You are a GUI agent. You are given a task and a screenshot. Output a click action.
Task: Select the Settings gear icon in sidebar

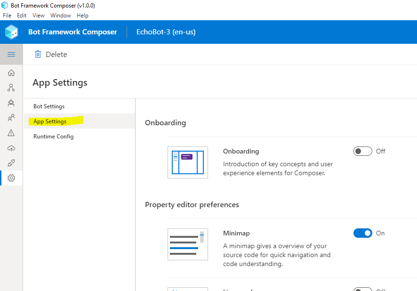pos(11,178)
